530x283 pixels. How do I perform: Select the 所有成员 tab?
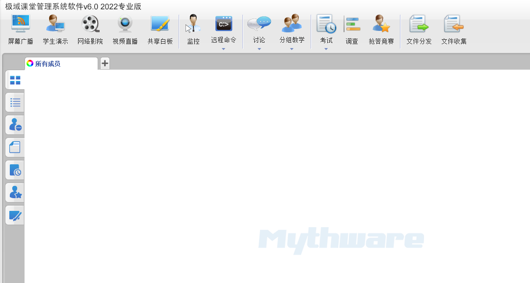point(61,64)
